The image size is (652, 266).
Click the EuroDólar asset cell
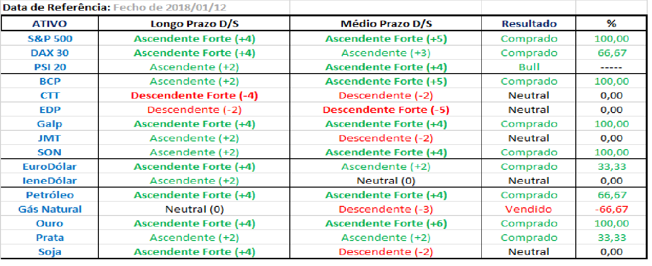pos(50,166)
